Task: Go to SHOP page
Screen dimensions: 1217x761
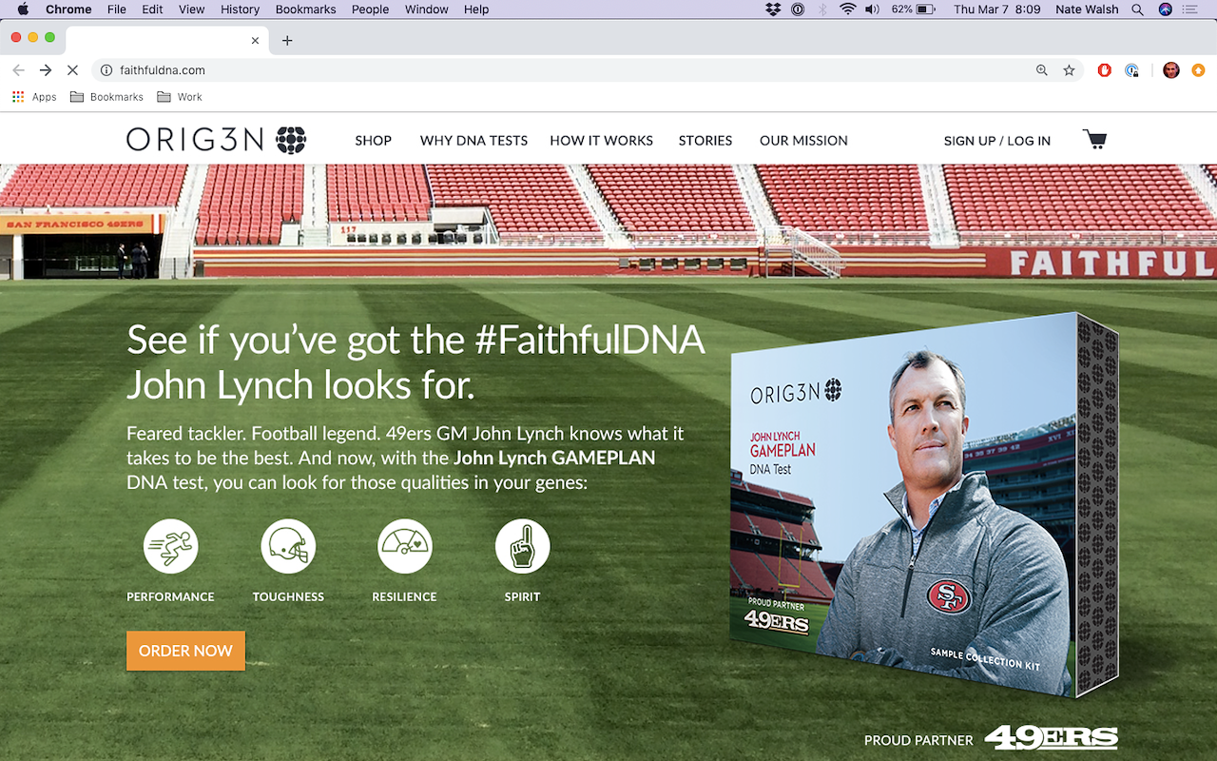Action: coord(374,141)
